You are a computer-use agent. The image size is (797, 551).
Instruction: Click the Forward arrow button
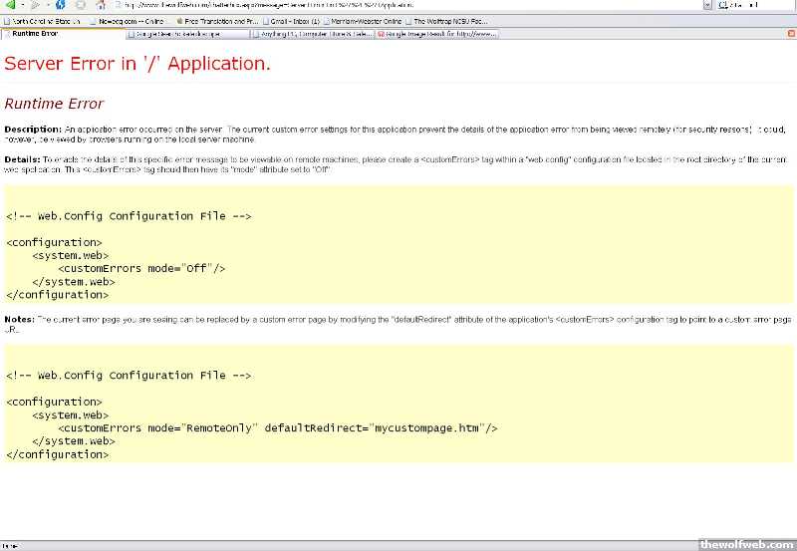tap(36, 5)
